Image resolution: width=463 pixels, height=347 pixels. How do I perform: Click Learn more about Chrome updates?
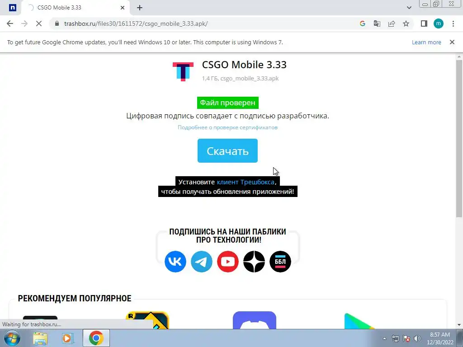(426, 42)
